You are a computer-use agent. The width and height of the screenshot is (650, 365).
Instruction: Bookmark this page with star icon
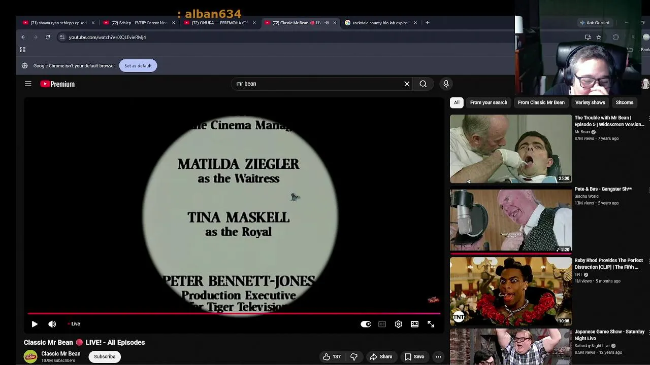pyautogui.click(x=599, y=37)
